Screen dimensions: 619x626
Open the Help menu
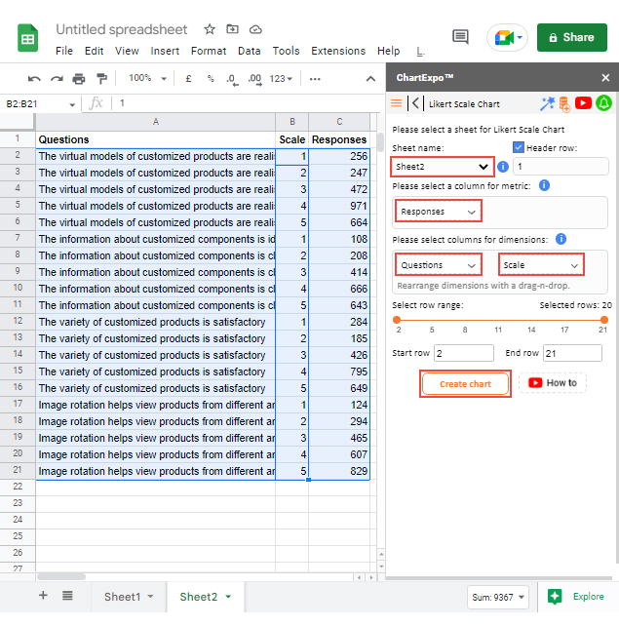388,51
